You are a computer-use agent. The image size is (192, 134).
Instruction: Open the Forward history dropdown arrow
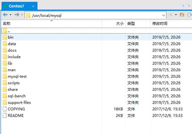22,15
